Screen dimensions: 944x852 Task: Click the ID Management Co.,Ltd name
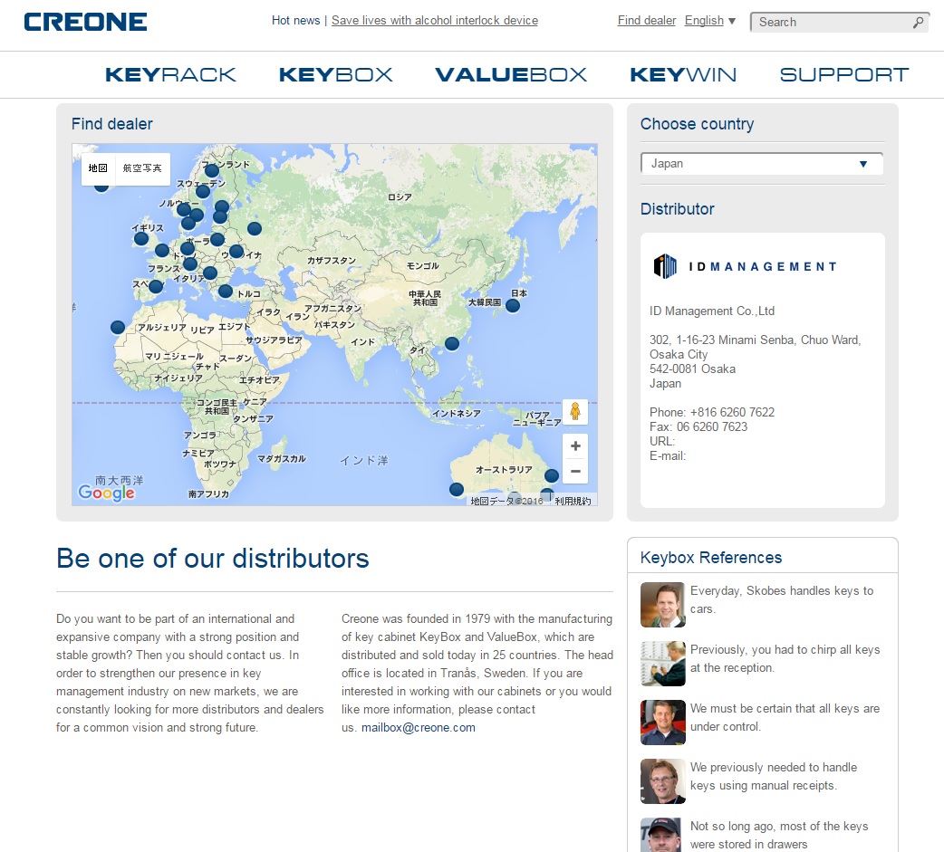pyautogui.click(x=711, y=311)
